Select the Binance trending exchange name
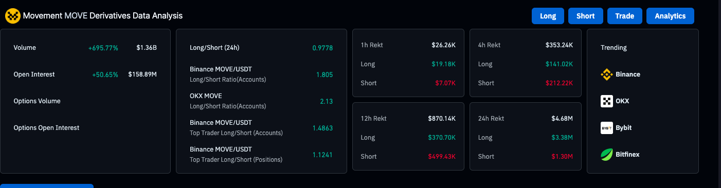 (628, 74)
